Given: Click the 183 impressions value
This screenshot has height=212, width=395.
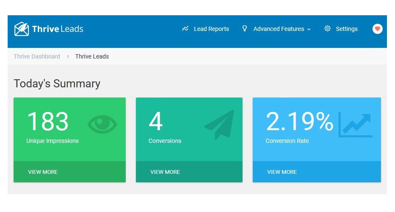Looking at the screenshot, I should [48, 122].
